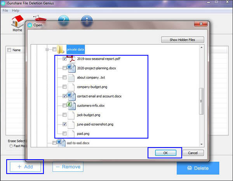Select the private data folder label
Image resolution: width=233 pixels, height=181 pixels.
[75, 49]
